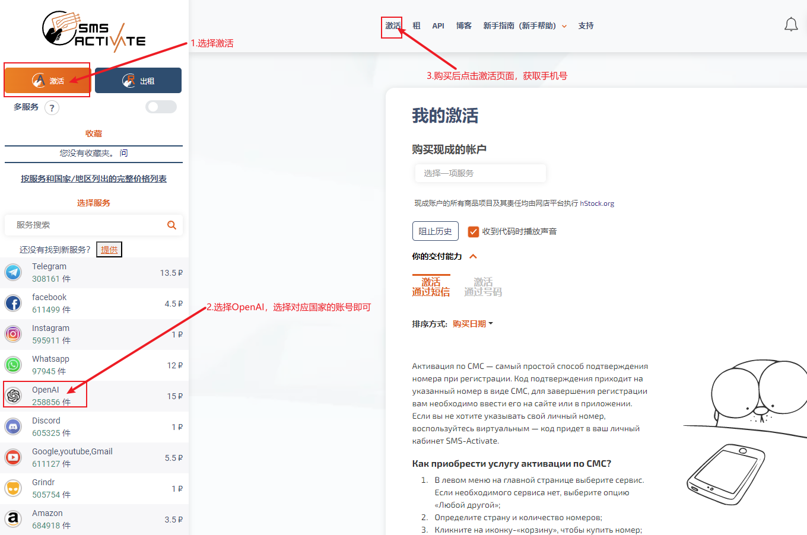Expand the 新手指南 menu
The image size is (807, 535).
[525, 26]
